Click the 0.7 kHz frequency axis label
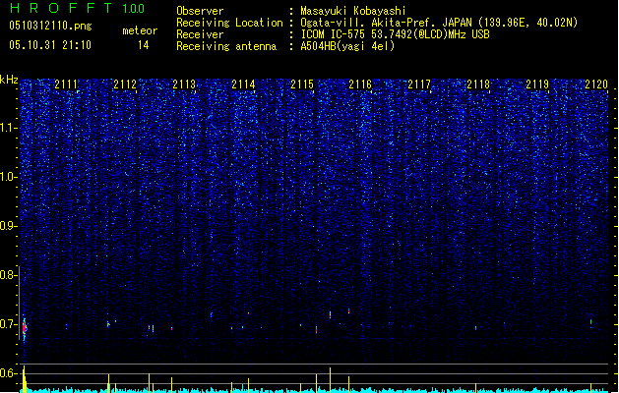Image resolution: width=619 pixels, height=393 pixels. [x=9, y=324]
